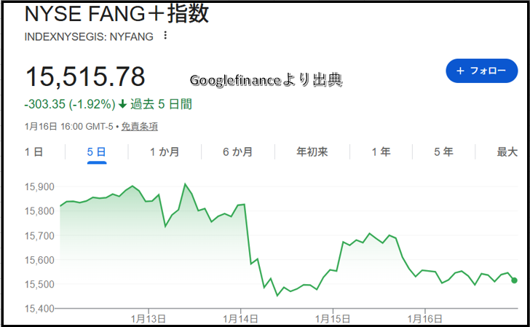Click the 1月14日 date axis label

pos(241,318)
